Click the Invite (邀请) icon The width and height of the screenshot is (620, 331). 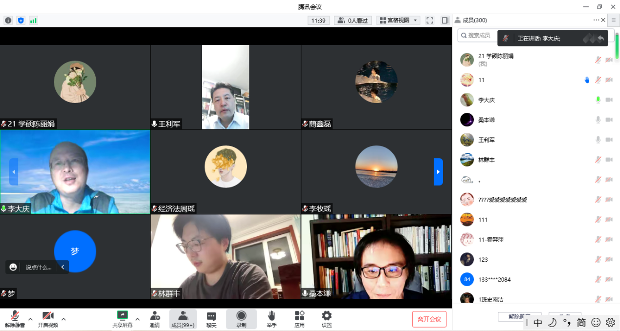155,318
